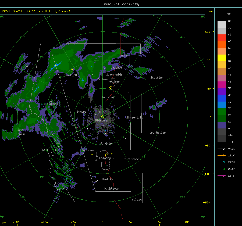Click the red 60-65 dBZ legend swatch
242x226 pixels.
(x=222, y=38)
